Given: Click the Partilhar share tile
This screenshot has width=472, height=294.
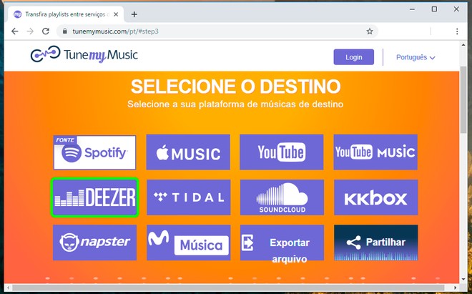Looking at the screenshot, I should coord(375,242).
